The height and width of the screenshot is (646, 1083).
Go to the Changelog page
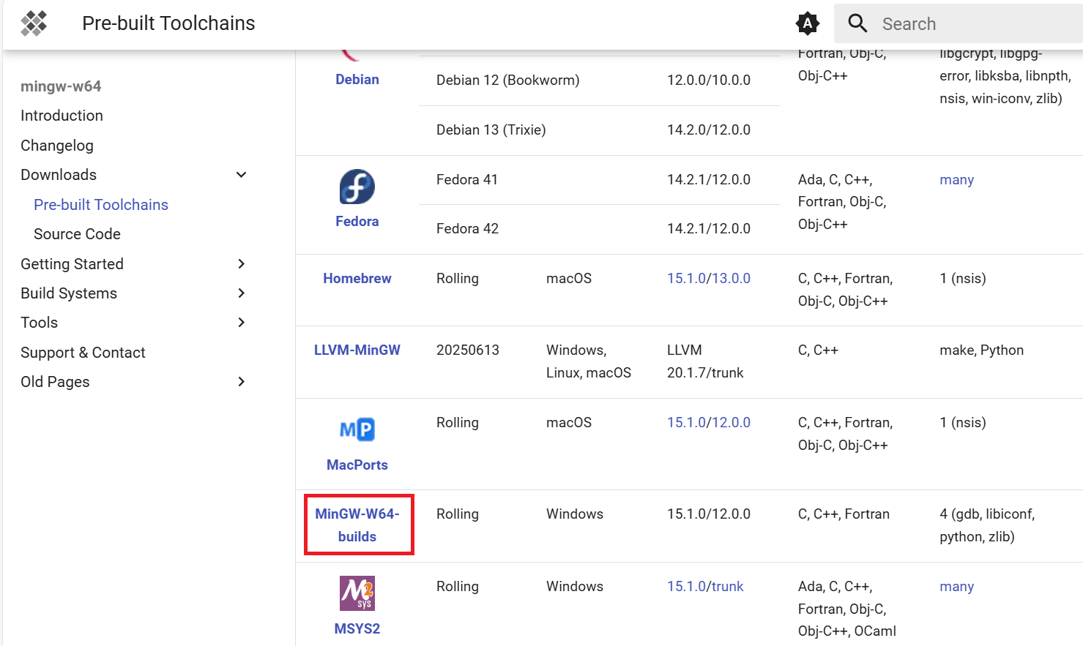57,146
